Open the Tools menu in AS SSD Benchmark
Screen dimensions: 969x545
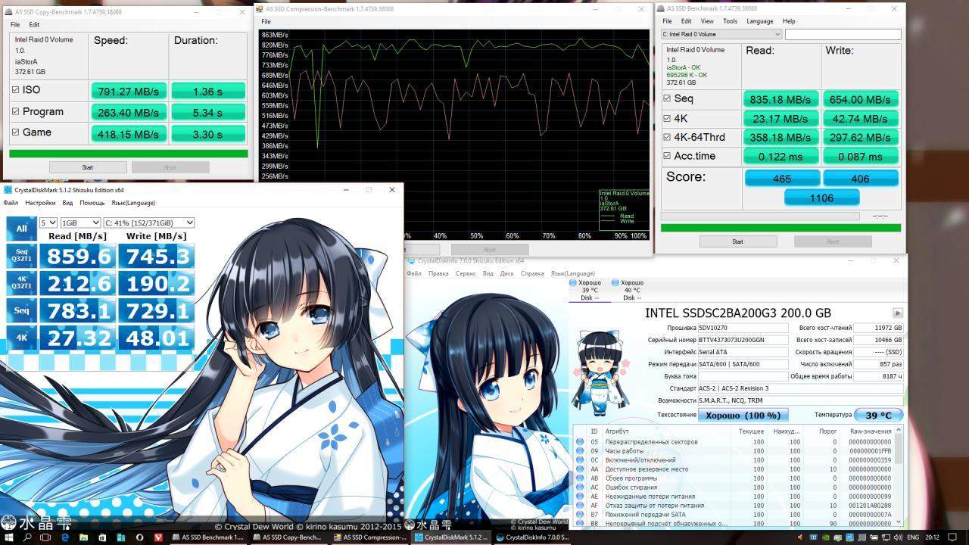(x=730, y=21)
